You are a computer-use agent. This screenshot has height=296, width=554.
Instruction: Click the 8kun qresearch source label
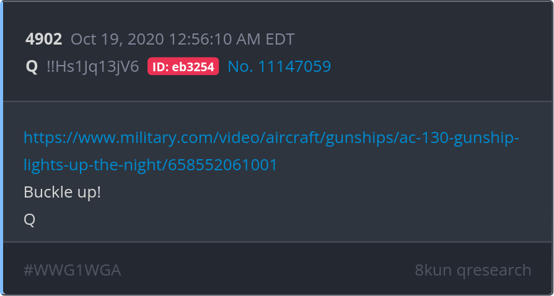point(473,270)
